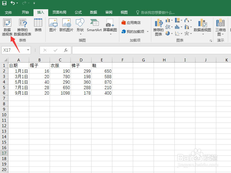Switch to the 视图 (View) tab
Image resolution: width=231 pixels, height=173 pixels.
click(124, 12)
